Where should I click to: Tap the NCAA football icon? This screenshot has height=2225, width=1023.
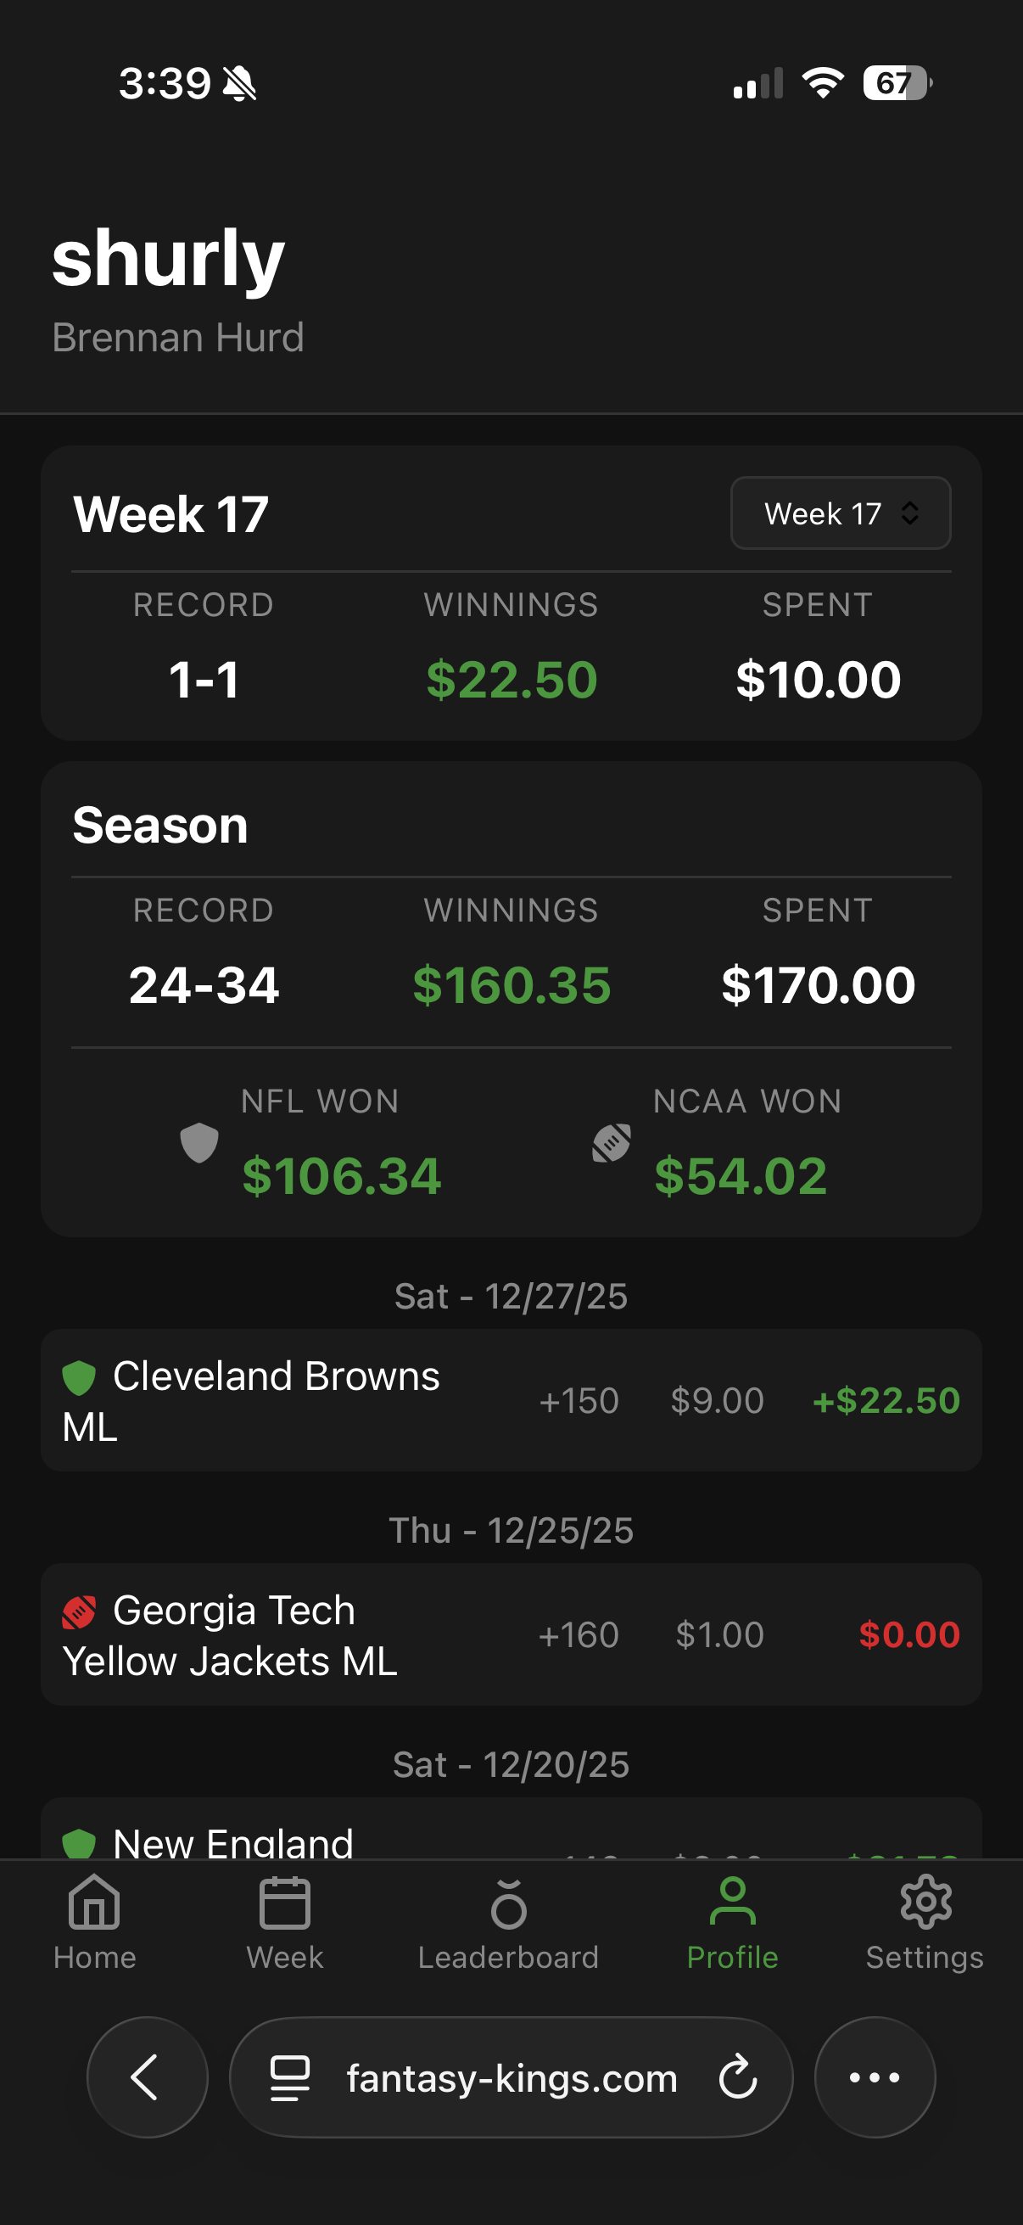coord(612,1144)
